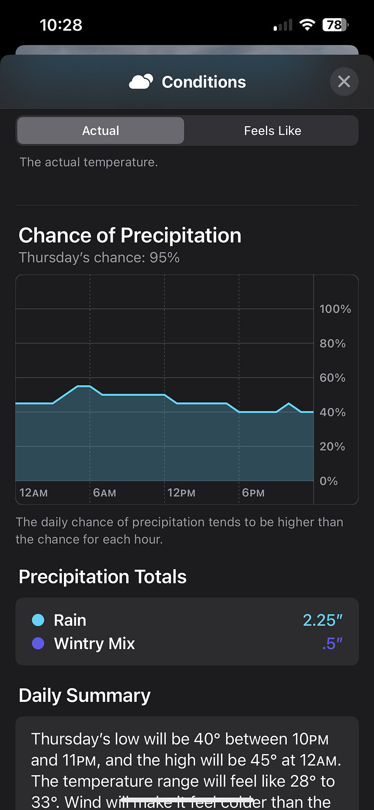Viewport: 374px width, 810px height.
Task: Tap the Wintry Mix total .5 inches
Action: (x=331, y=644)
